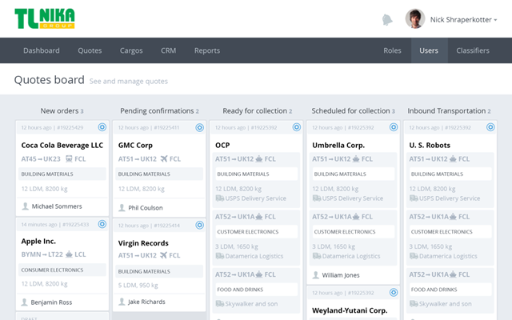Open the Cargos menu item
512x320 pixels.
(x=131, y=50)
